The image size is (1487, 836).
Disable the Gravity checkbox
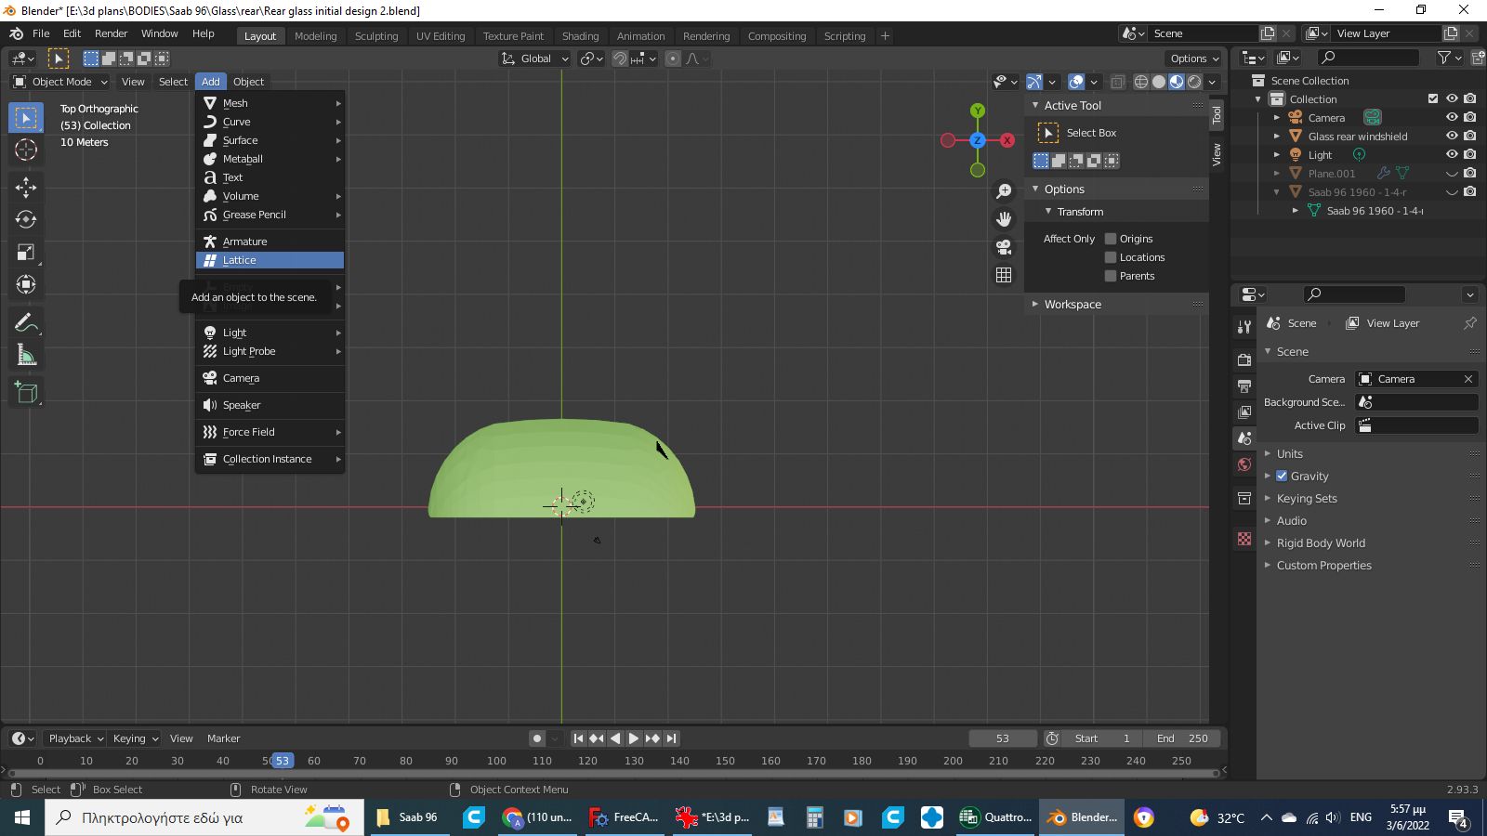(1282, 476)
